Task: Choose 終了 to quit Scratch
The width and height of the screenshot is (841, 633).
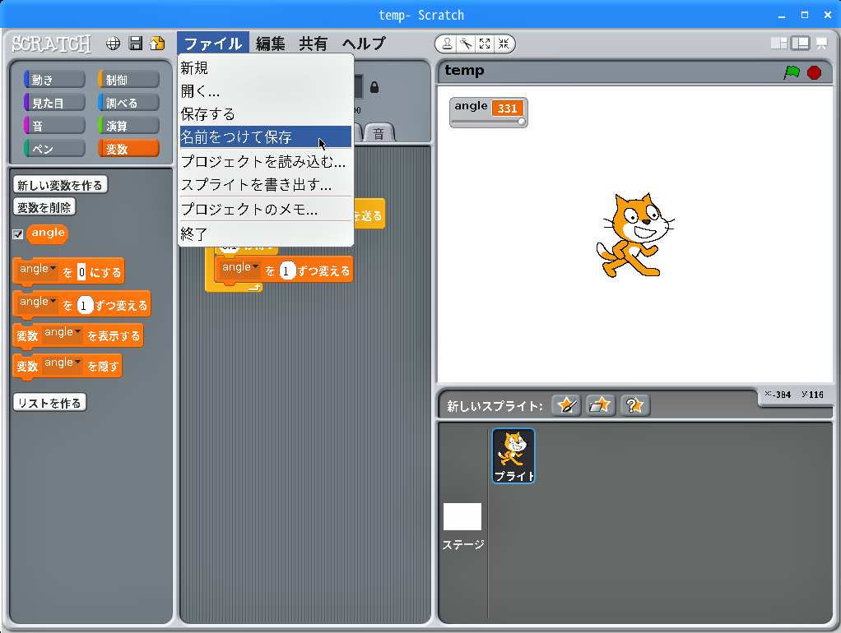Action: (x=266, y=233)
